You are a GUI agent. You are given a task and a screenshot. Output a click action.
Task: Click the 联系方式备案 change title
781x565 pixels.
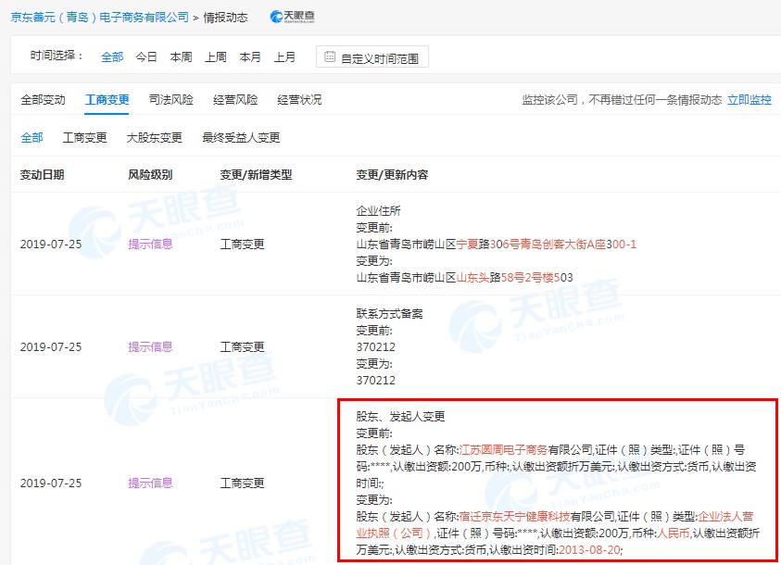[389, 314]
